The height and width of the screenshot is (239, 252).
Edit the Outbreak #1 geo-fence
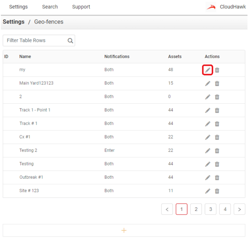(208, 178)
